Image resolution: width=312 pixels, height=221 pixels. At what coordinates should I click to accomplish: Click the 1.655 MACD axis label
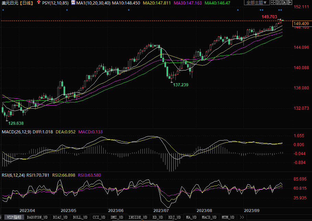299,136
